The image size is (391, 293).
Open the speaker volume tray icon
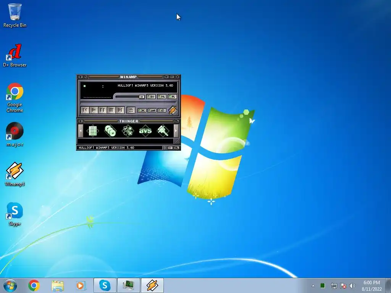tap(352, 286)
